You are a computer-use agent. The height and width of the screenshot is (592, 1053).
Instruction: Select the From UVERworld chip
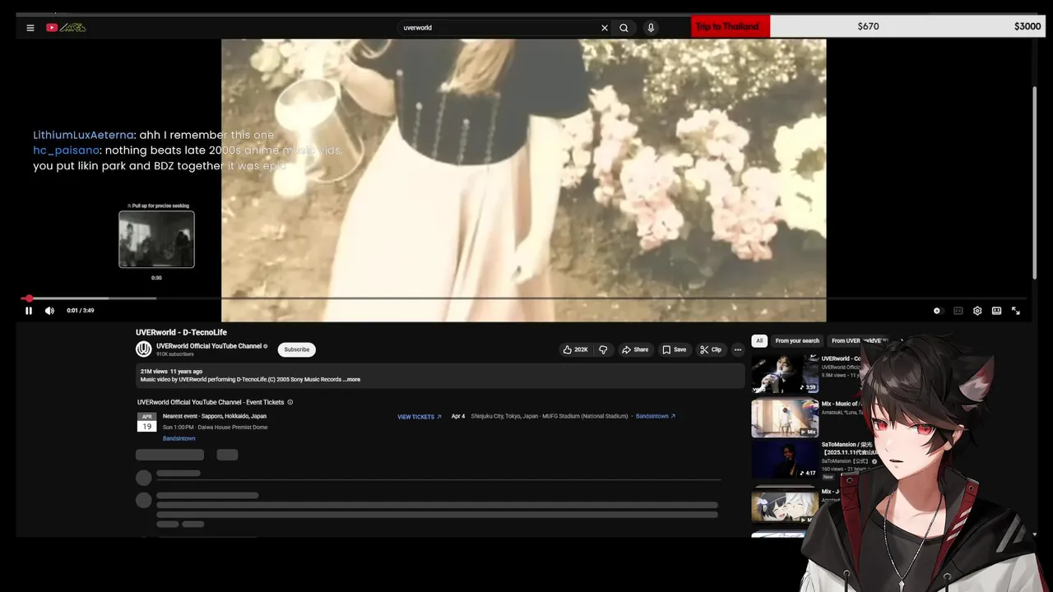pyautogui.click(x=860, y=340)
